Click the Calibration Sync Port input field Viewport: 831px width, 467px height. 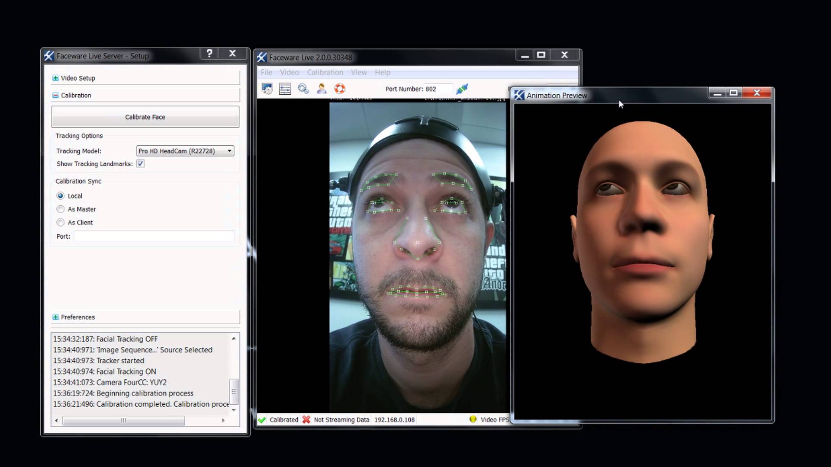click(154, 237)
